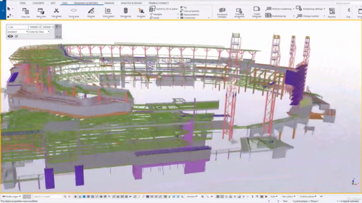Click the Change number tool

[308, 16]
